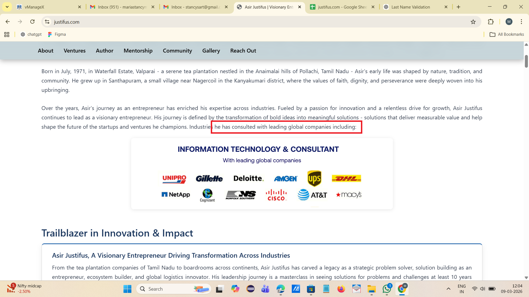The width and height of the screenshot is (529, 297).
Task: Open Chrome three-dot menu
Action: [521, 22]
